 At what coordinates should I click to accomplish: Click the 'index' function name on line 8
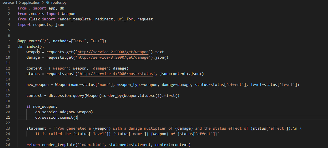click(x=32, y=47)
